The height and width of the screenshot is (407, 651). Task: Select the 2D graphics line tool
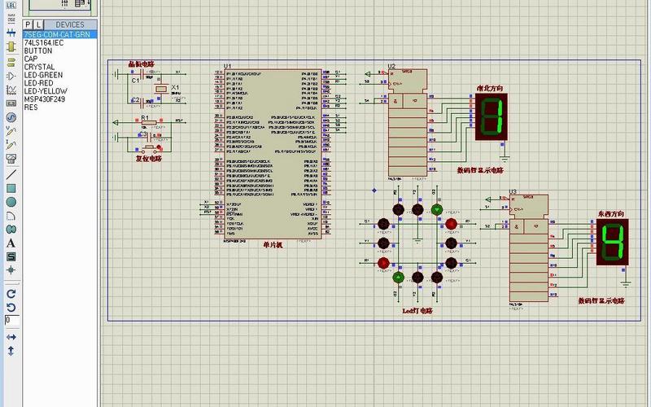[x=11, y=174]
